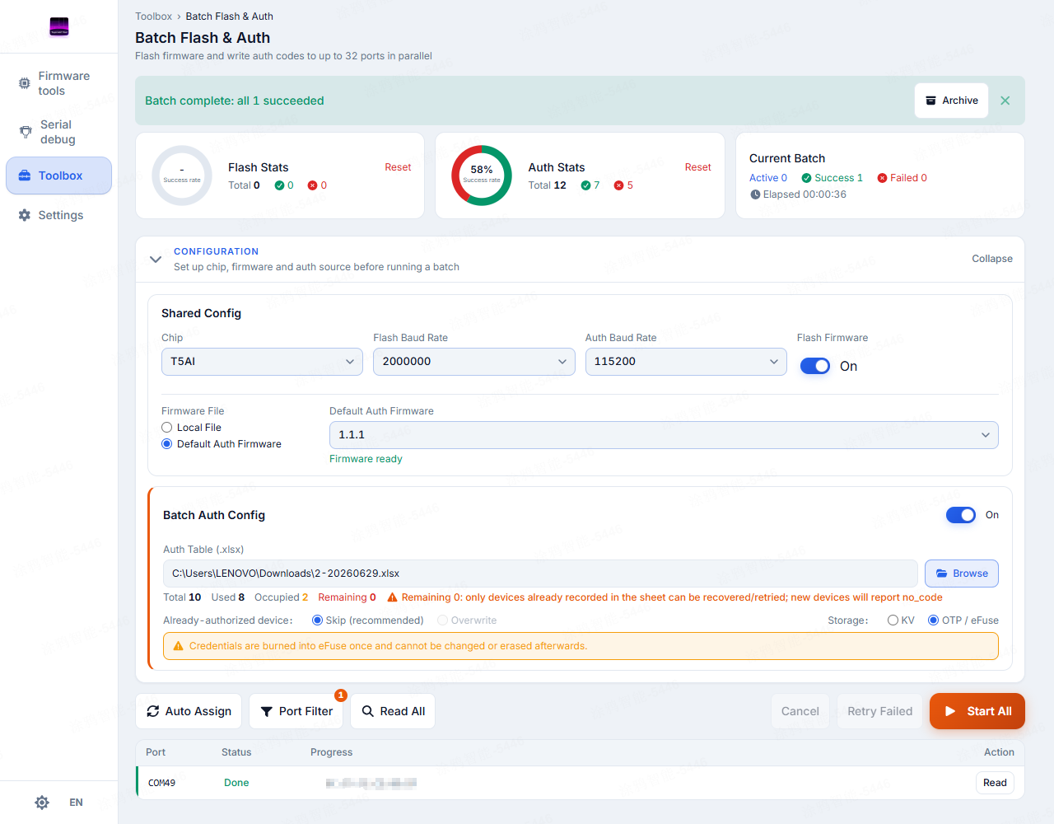Screen dimensions: 1054x824
Task: Click the Archive button
Action: click(951, 101)
